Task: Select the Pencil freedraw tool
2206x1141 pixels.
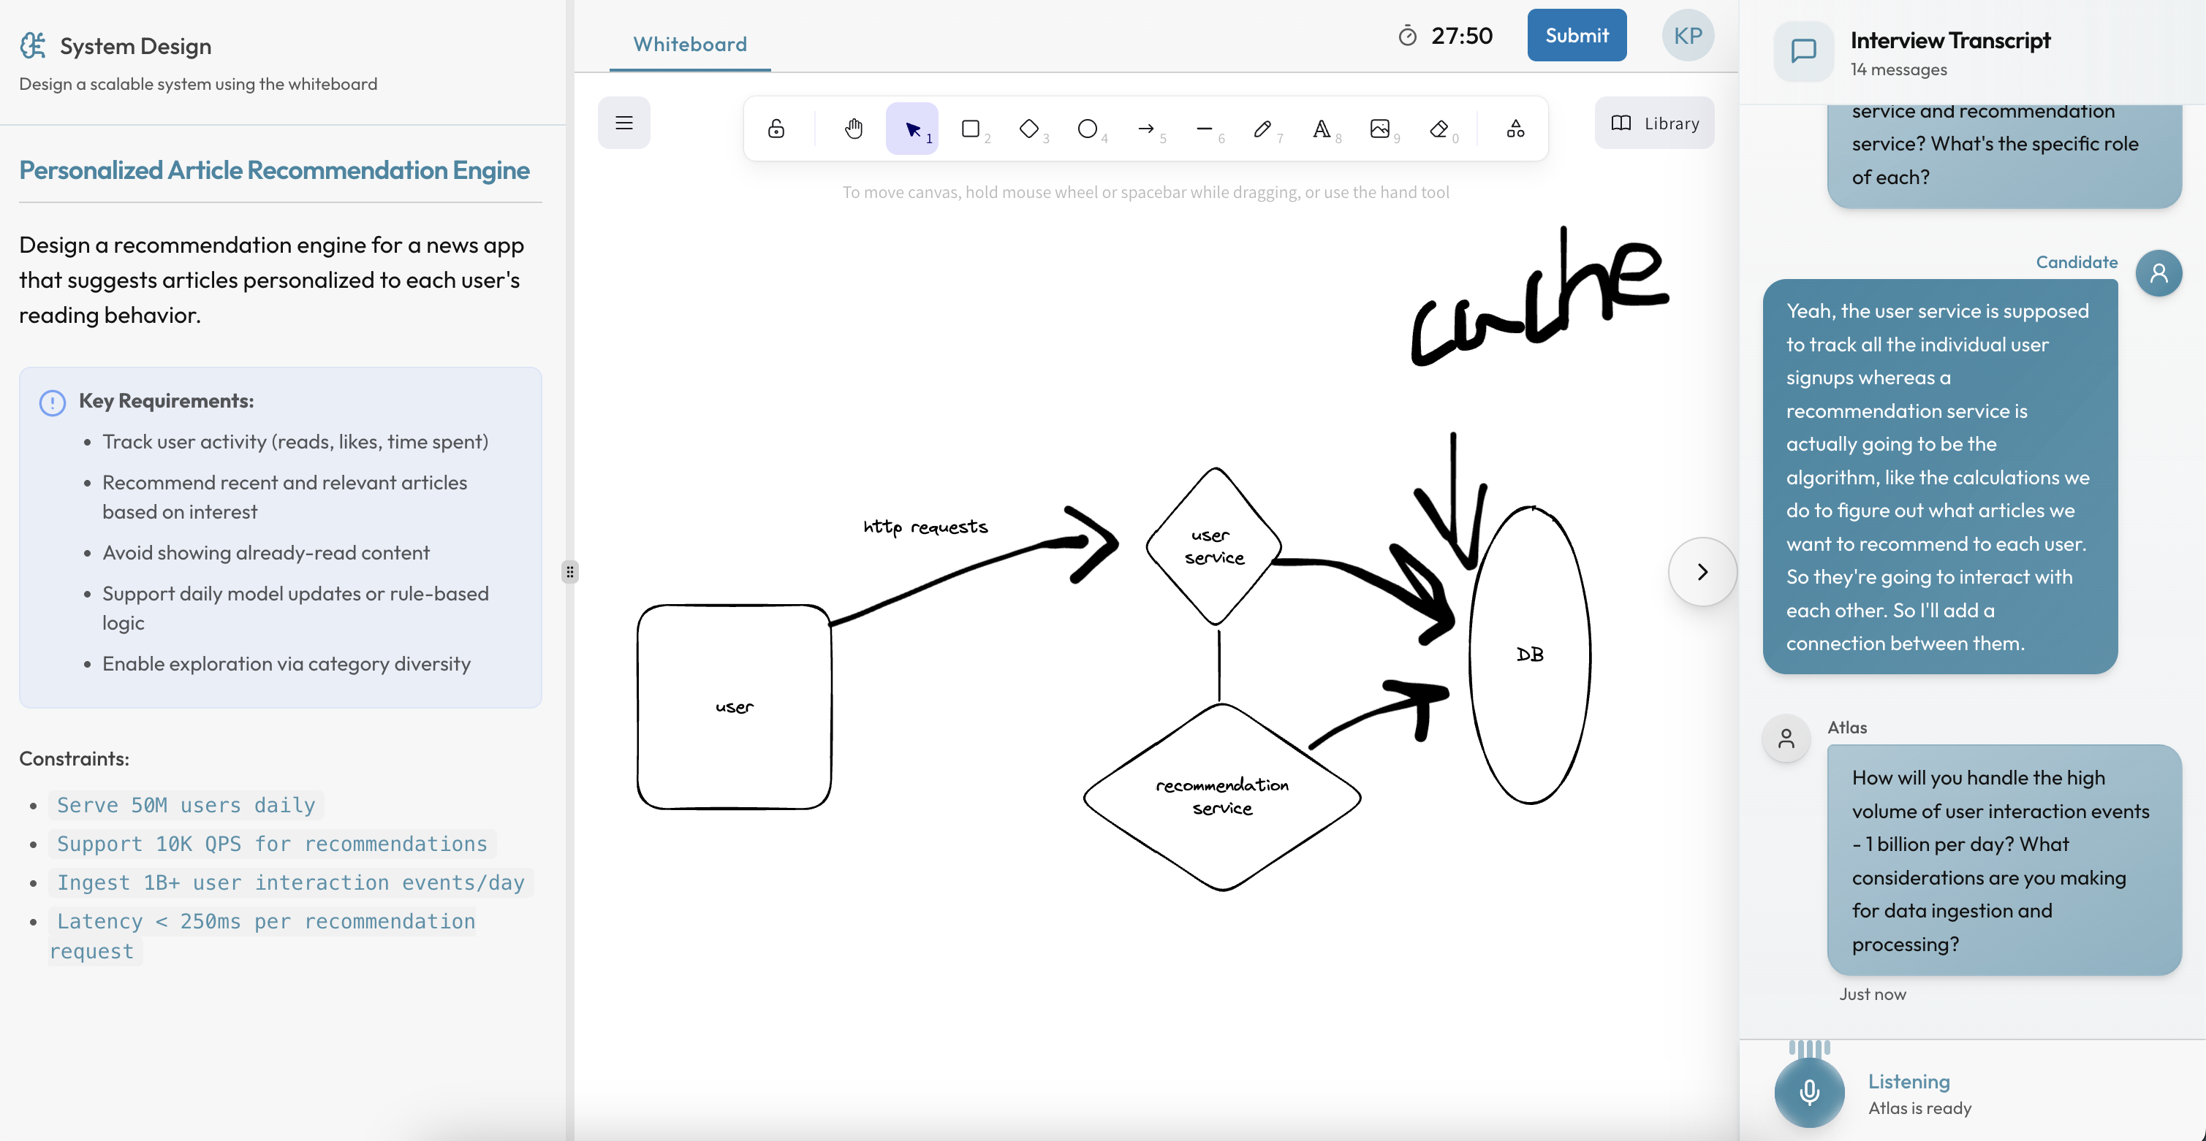Action: [x=1262, y=129]
